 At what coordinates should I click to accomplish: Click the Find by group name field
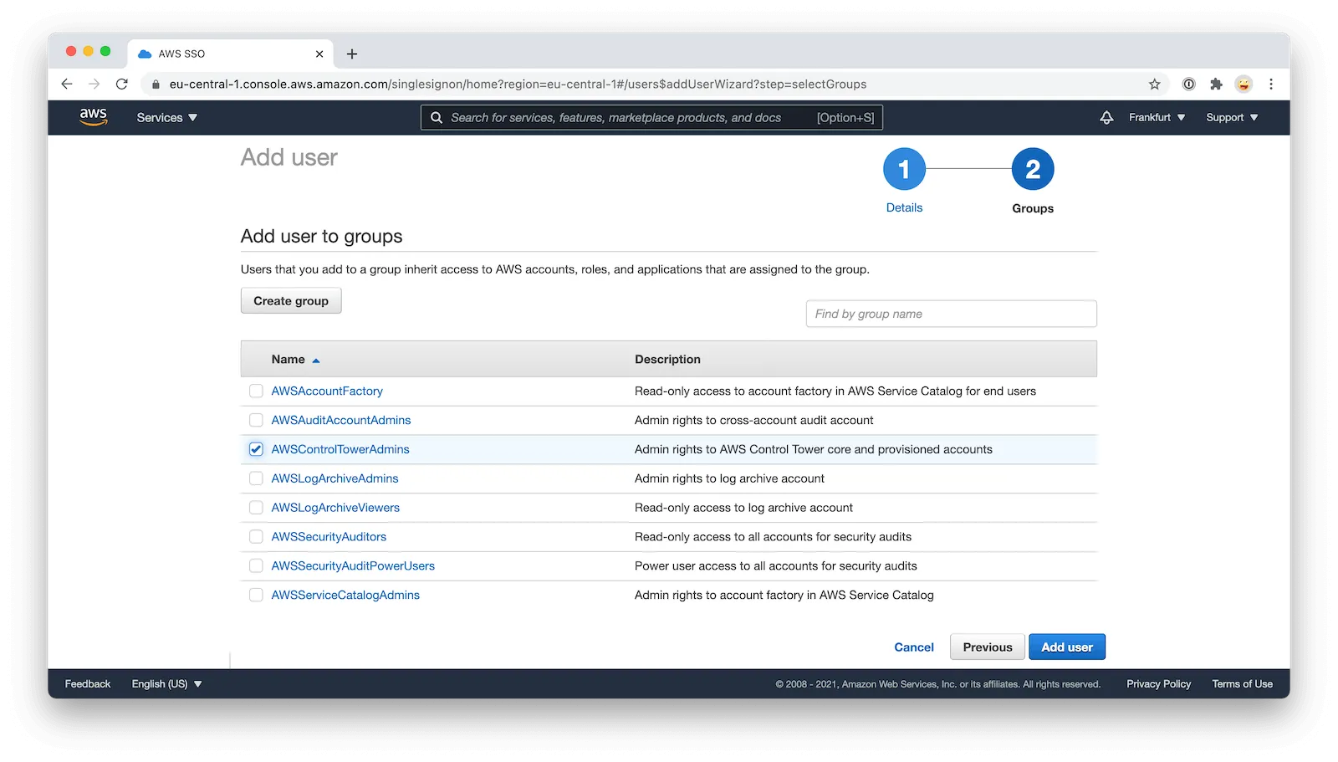click(x=951, y=314)
